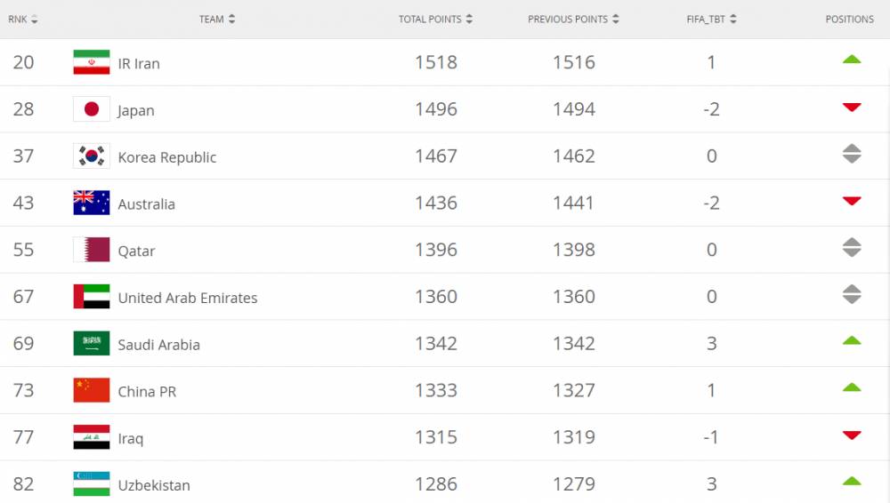
Task: Click the IR Iran flag icon
Action: (x=92, y=62)
